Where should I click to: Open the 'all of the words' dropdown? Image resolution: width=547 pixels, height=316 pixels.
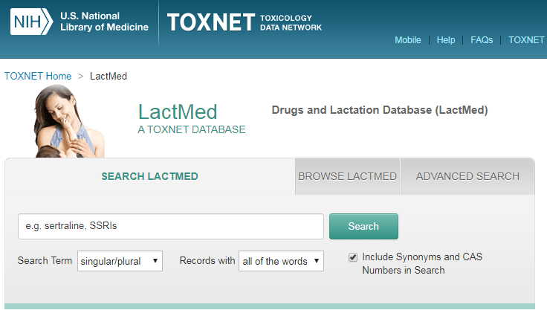tap(281, 261)
